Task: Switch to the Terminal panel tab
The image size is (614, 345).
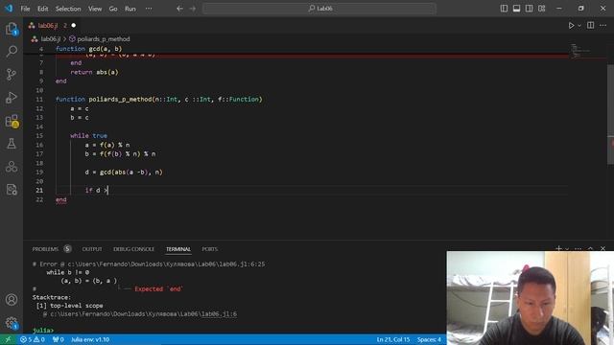Action: tap(178, 249)
